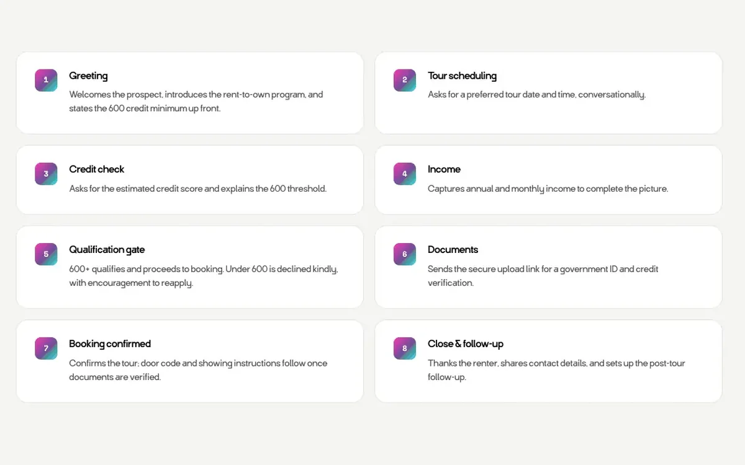Click the secure upload link description
This screenshot has height=465, width=745.
click(x=543, y=276)
